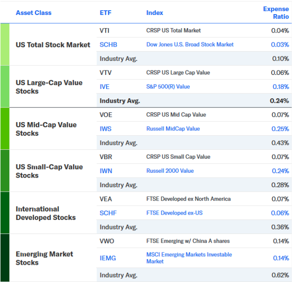This screenshot has width=292, height=282.
Task: Click IWS's 0.25% expense ratio
Action: click(x=280, y=129)
